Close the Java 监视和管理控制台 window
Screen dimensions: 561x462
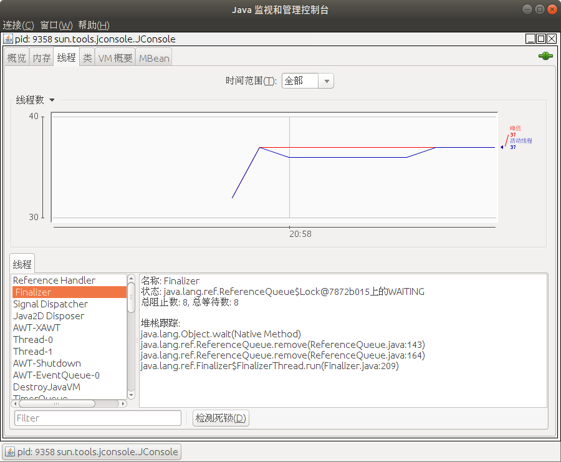click(552, 9)
